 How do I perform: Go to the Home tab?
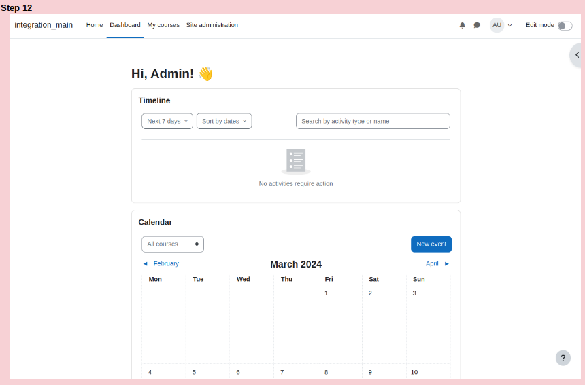(x=95, y=25)
